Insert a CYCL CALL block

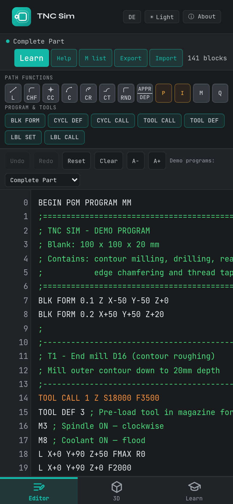click(113, 121)
